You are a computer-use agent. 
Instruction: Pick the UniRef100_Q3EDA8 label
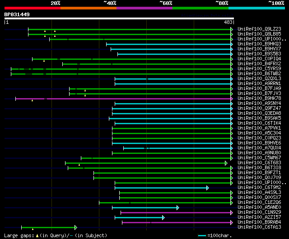pyautogui.click(x=259, y=113)
